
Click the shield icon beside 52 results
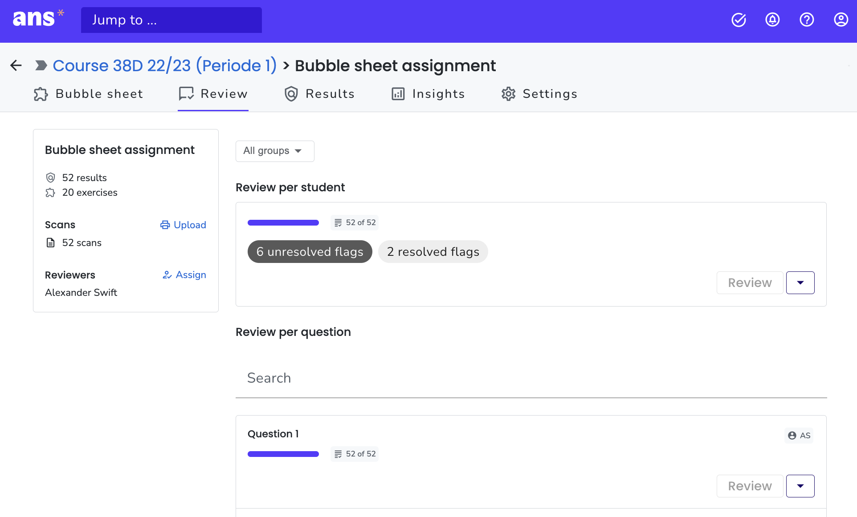click(x=51, y=178)
